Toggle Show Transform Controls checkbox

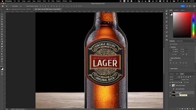[25, 6]
